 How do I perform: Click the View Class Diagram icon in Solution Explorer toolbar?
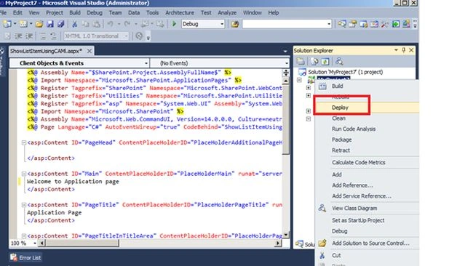(x=339, y=62)
